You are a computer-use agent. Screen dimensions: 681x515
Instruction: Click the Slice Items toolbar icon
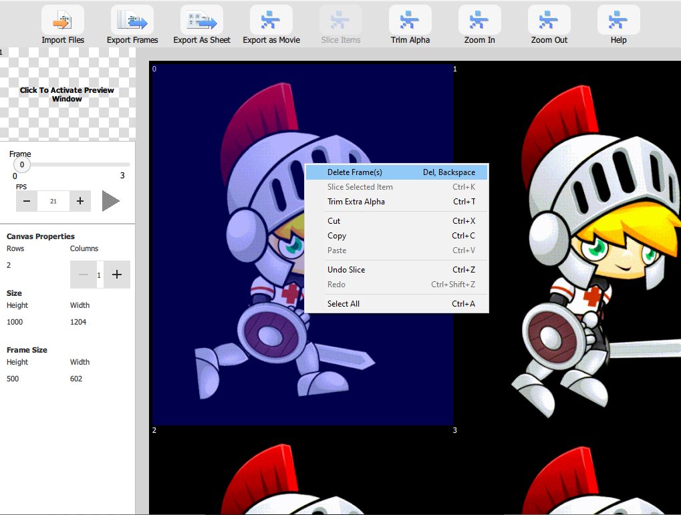(x=341, y=21)
